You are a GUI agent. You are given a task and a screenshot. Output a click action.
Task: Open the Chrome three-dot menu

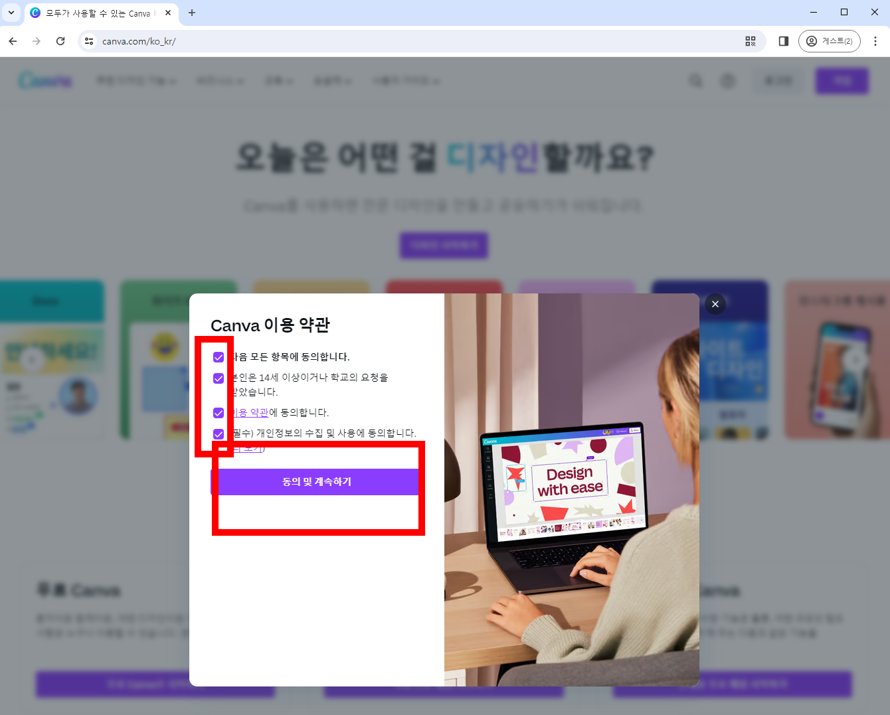pos(875,41)
